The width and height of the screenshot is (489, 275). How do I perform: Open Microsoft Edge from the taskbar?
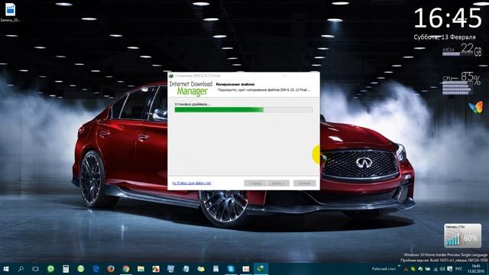[96, 269]
